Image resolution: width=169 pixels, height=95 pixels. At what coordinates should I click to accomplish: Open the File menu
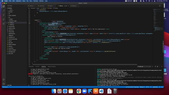(x=10, y=1)
